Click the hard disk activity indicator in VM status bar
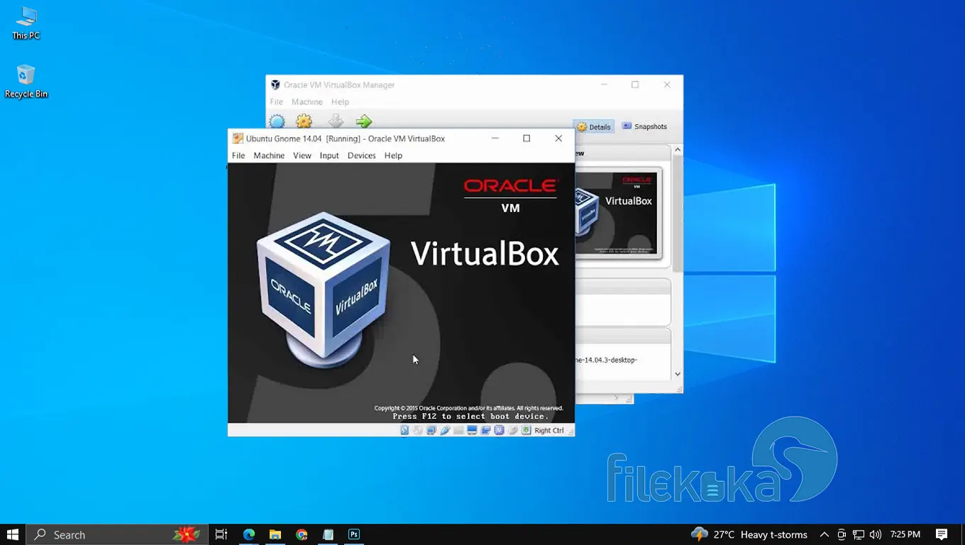Screen dimensions: 965x545 click(x=404, y=430)
